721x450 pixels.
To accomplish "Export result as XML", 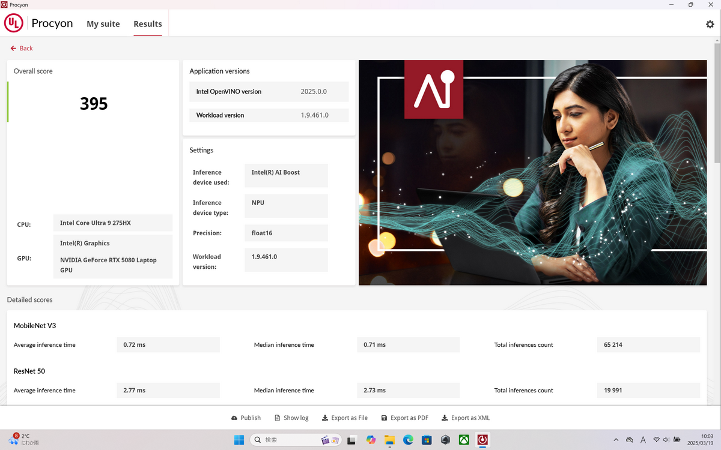I will click(466, 418).
